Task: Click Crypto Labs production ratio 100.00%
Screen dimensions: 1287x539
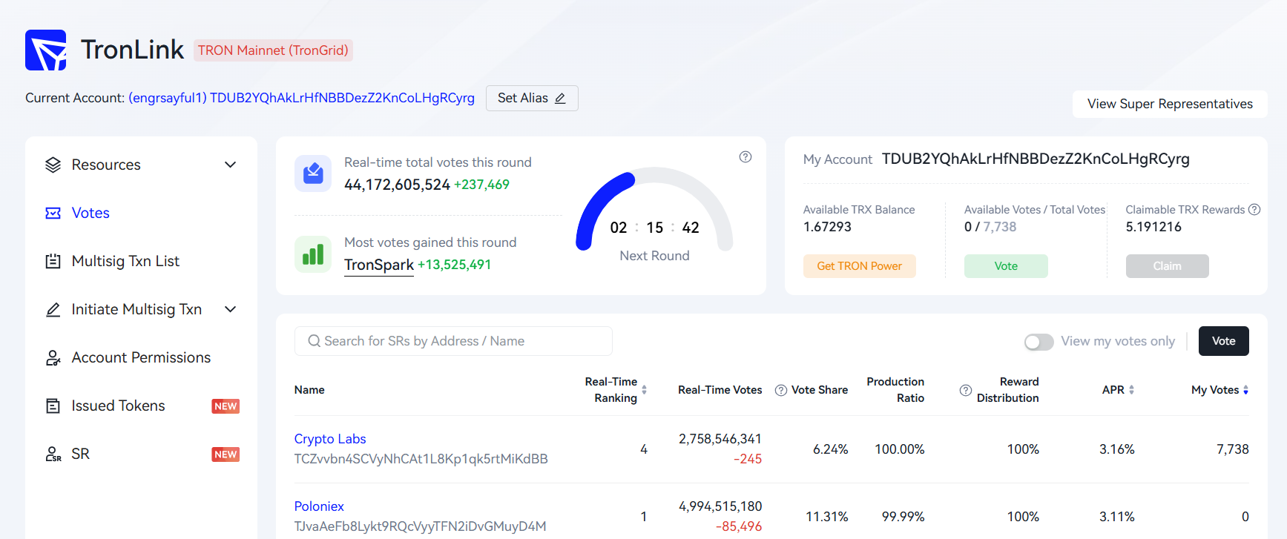Action: tap(900, 449)
